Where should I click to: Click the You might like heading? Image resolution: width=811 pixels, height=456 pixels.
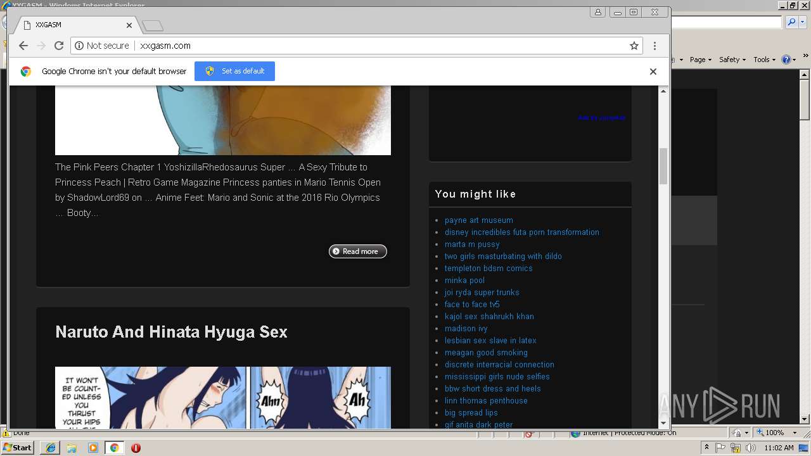tap(475, 194)
